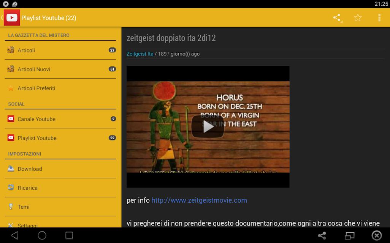Open the share action in top bar
The image size is (390, 243).
pos(337,17)
